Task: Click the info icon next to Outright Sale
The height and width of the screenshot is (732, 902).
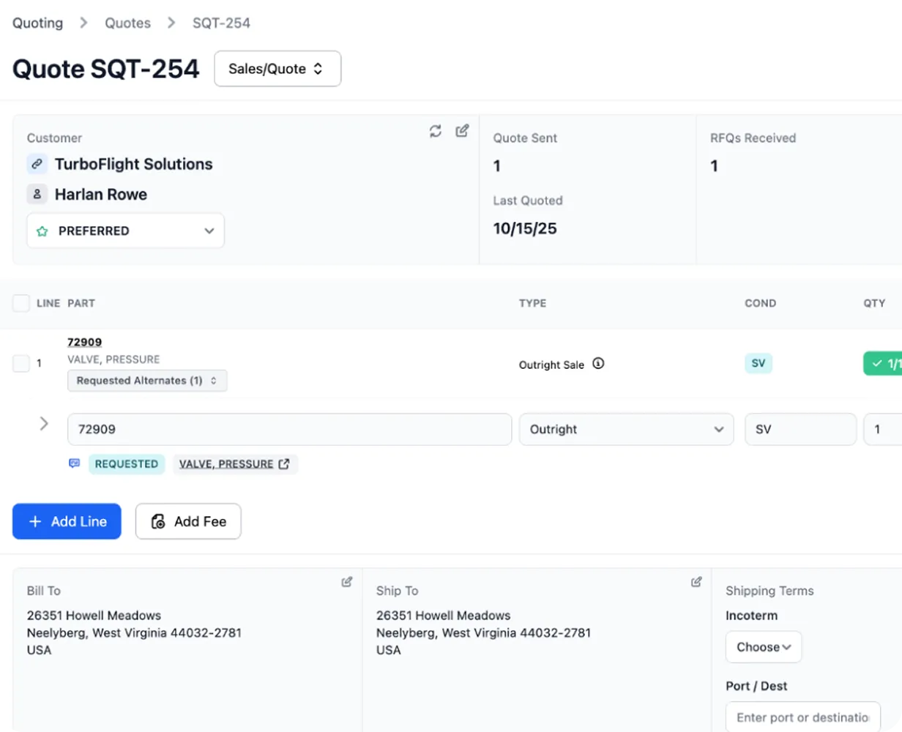Action: click(599, 364)
